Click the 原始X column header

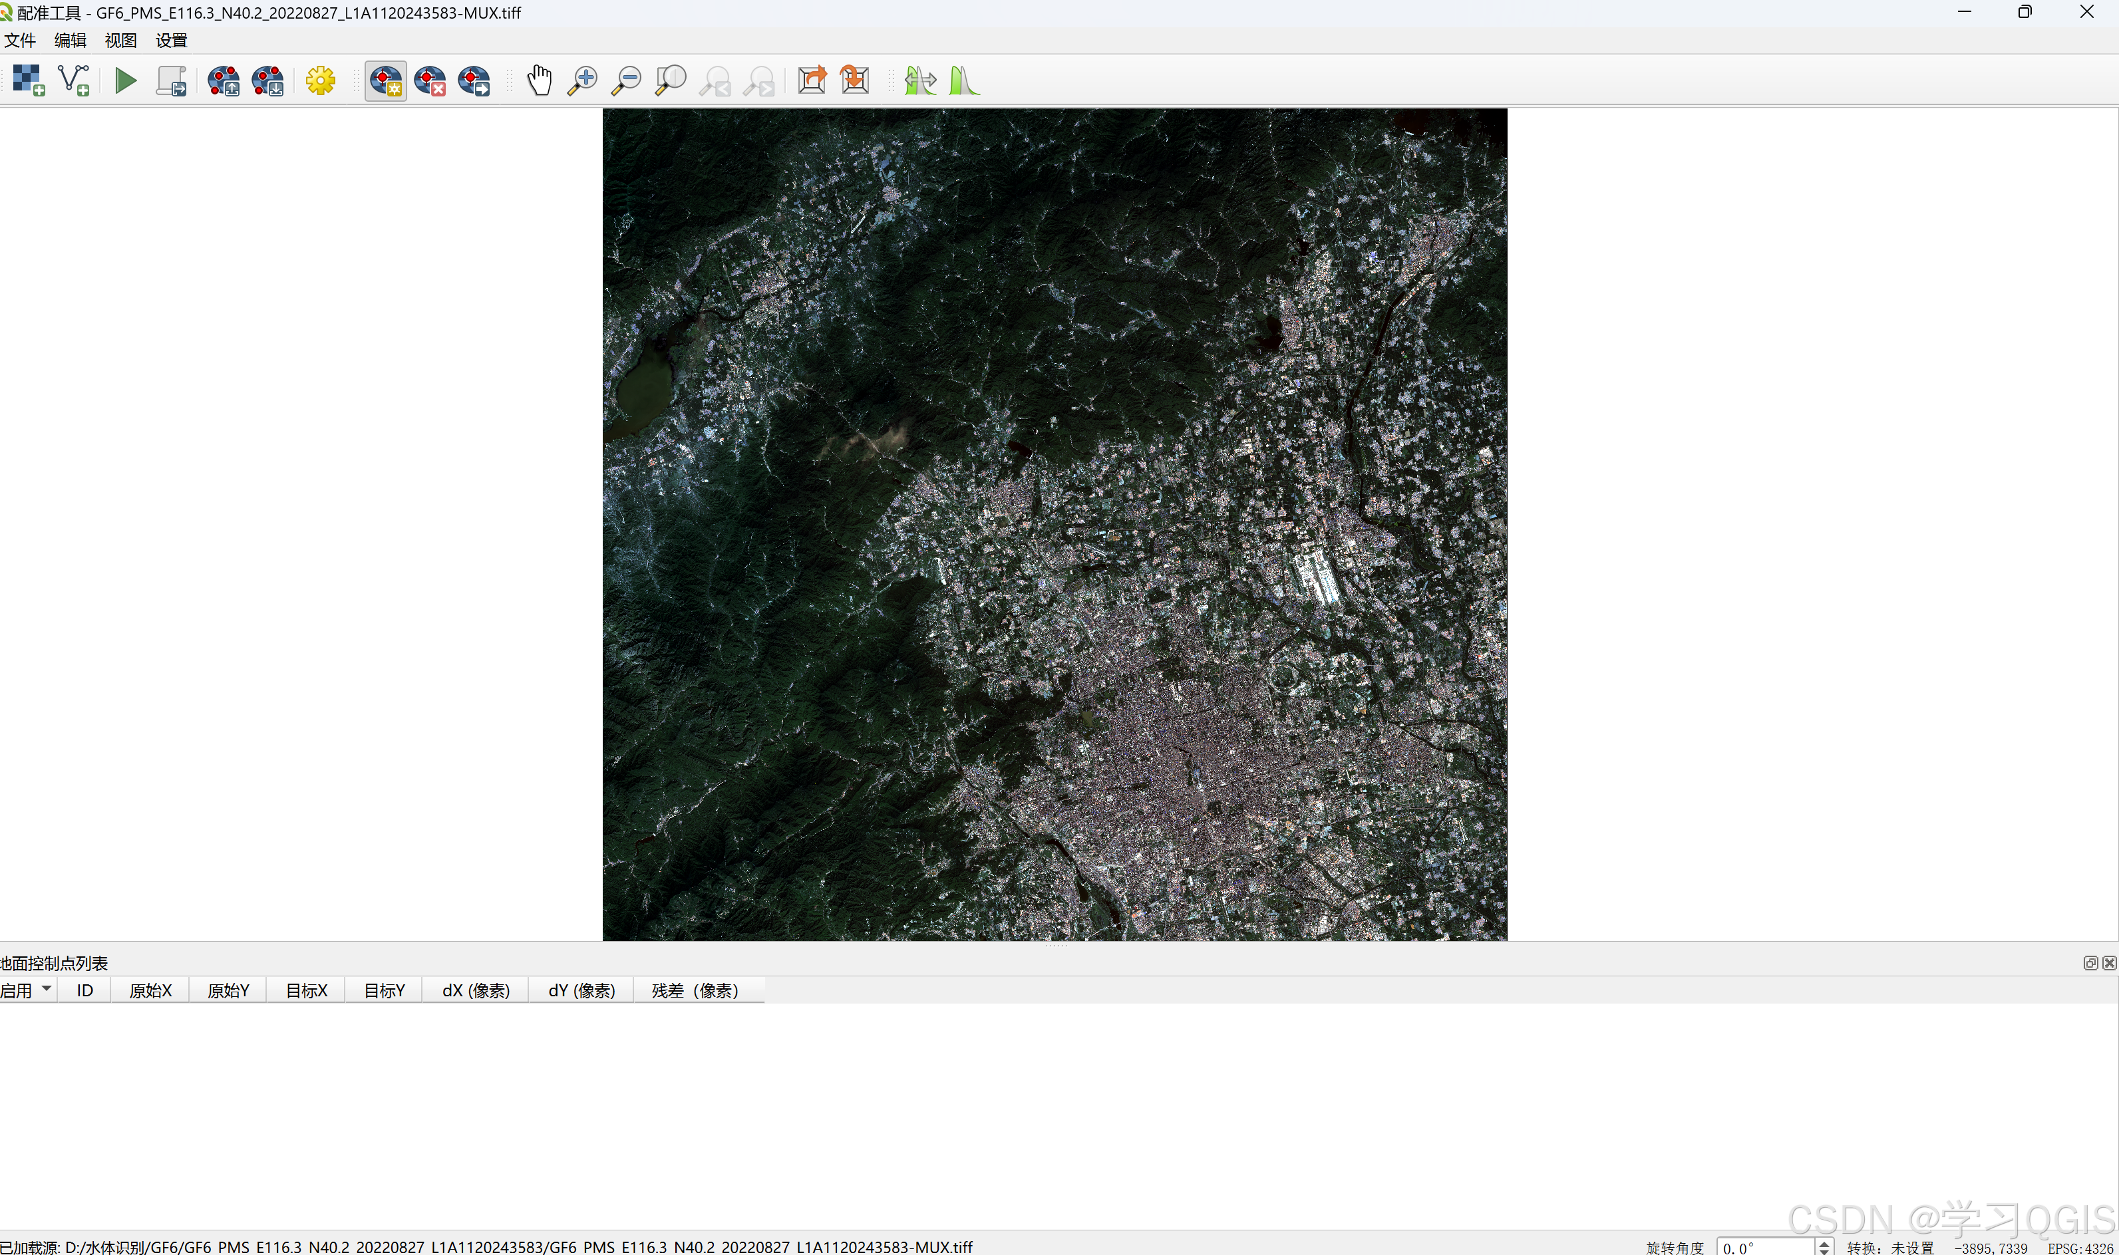point(150,990)
